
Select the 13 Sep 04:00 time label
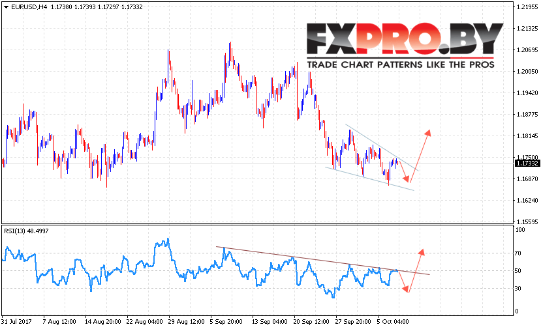point(270,321)
